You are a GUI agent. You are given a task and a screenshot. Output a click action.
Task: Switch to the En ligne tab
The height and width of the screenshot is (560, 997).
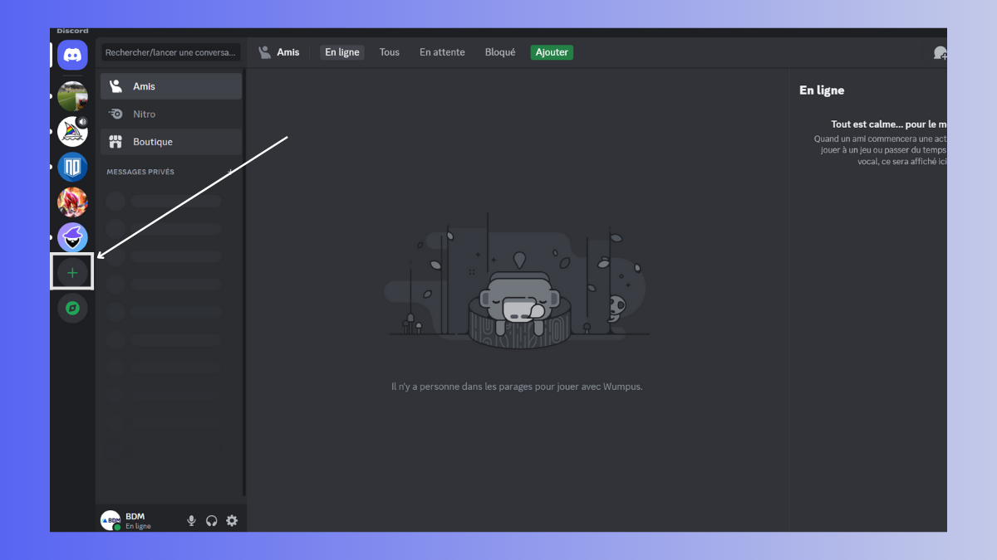click(x=342, y=52)
